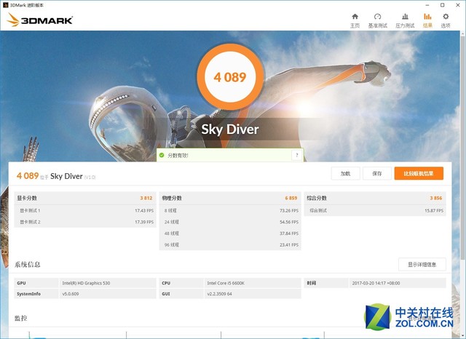Image resolution: width=466 pixels, height=339 pixels.
Task: Click the CPU value Intel Core i5 6600K
Action: (x=226, y=283)
